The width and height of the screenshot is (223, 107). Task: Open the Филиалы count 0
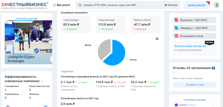click(x=30, y=98)
